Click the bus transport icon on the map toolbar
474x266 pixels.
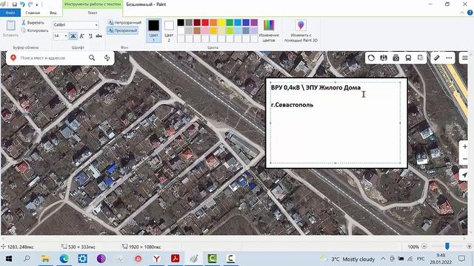[408, 58]
